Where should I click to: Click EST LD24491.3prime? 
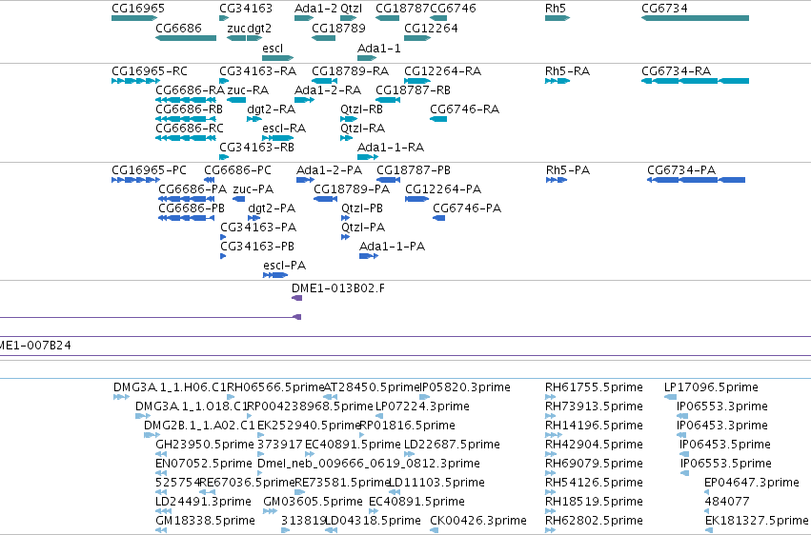(164, 511)
